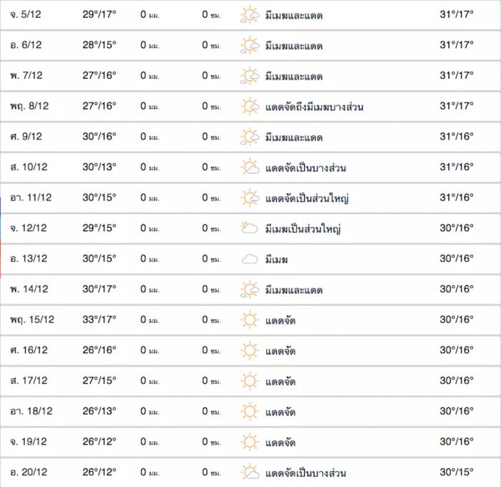This screenshot has width=501, height=487.
Task: Click the weather icon for อ. 20/12
Action: (249, 473)
